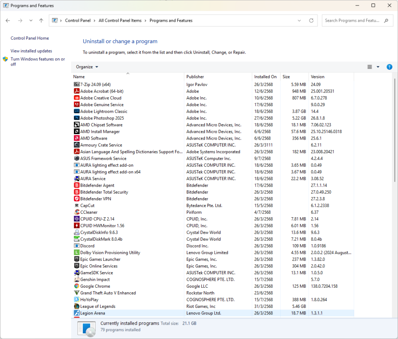Click the AMD Software icon
398x339 pixels.
pos(77,138)
